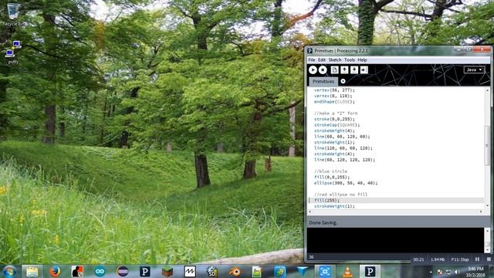Click the editor scroll up arrow
This screenshot has width=494, height=278.
(x=487, y=90)
